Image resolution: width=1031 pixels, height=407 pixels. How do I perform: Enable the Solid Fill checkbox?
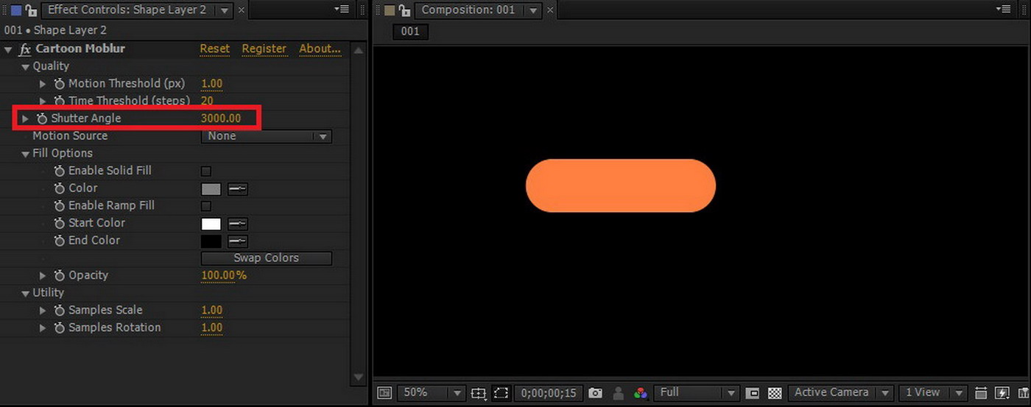(x=206, y=171)
